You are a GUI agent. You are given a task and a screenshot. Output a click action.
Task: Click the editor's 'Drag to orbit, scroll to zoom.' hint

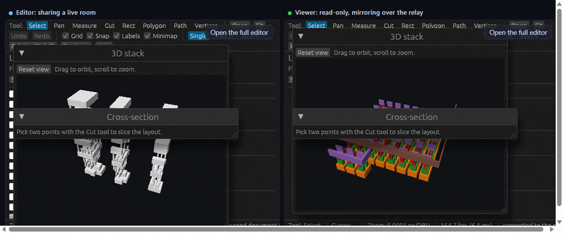point(95,69)
